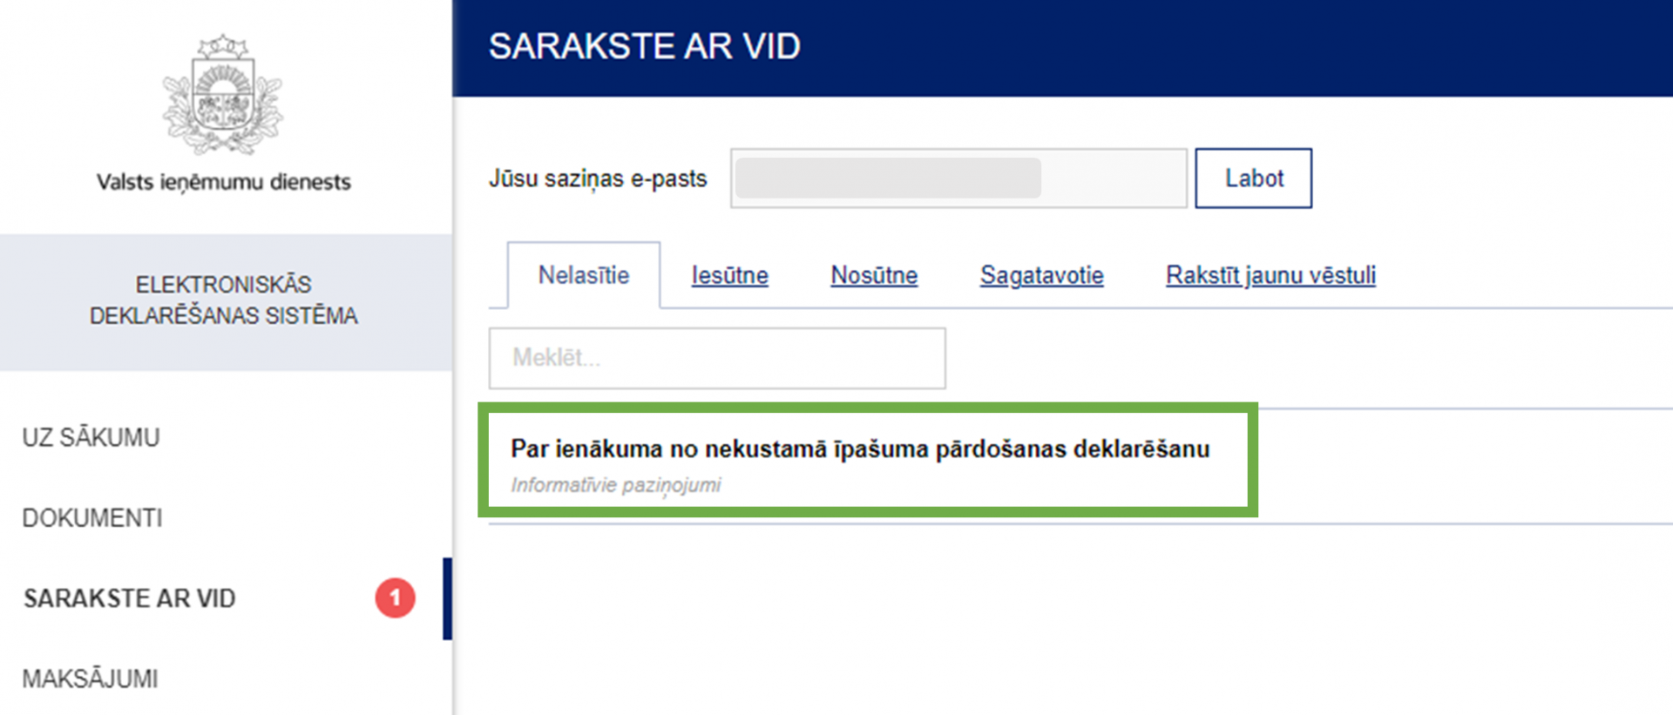The height and width of the screenshot is (715, 1673).
Task: Click the Valsts ieņēmumu dienests coat of arms logo
Action: (x=223, y=94)
